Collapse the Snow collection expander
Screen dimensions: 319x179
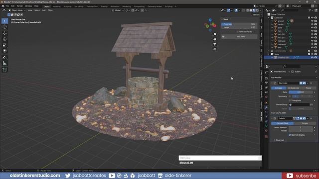(x=269, y=54)
